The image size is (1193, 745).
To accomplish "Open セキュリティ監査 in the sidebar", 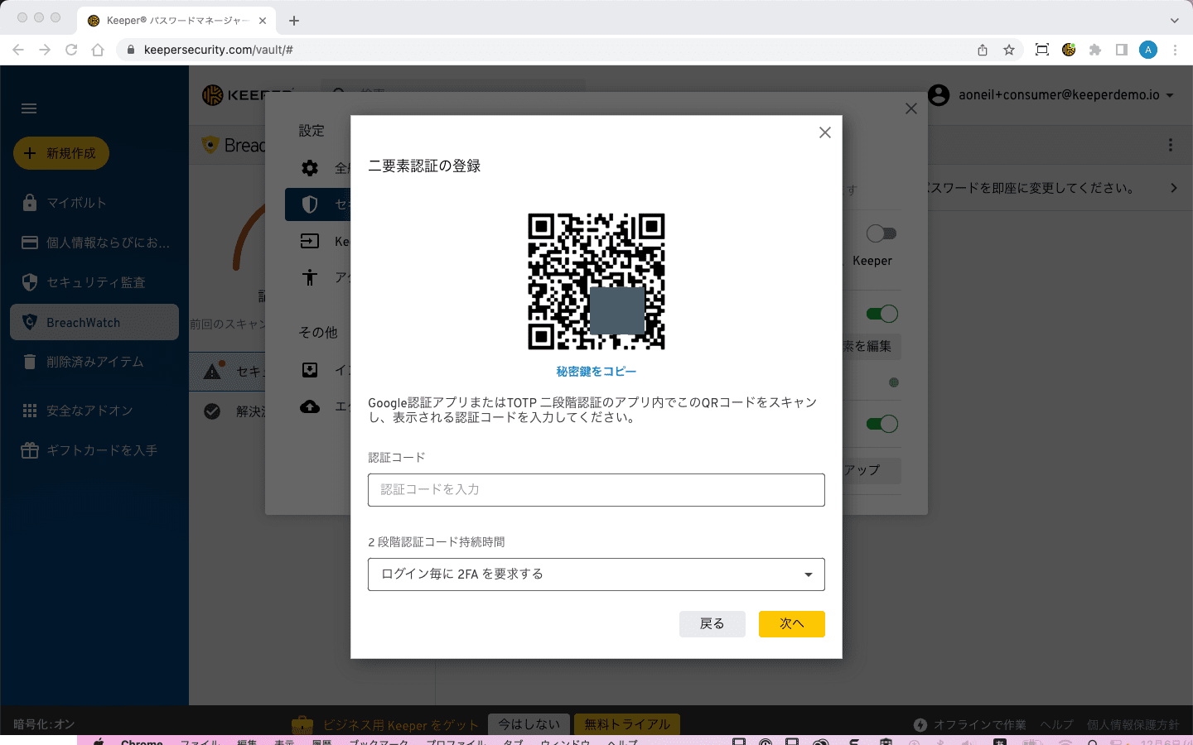I will point(95,282).
